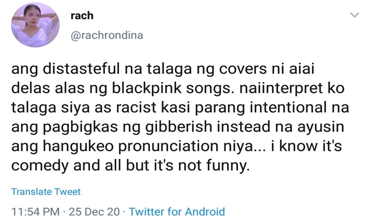Open rach's profile picture
Image resolution: width=370 pixels, height=222 pixels.
pyautogui.click(x=36, y=25)
